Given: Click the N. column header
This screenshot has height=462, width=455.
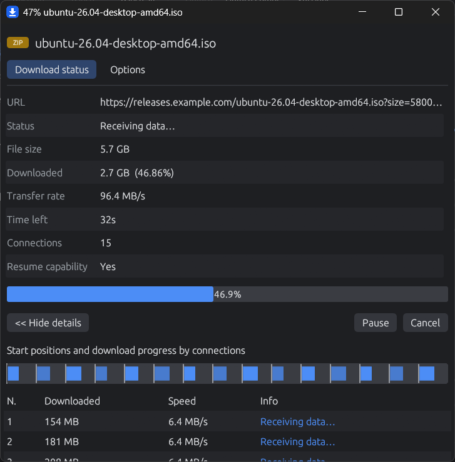Looking at the screenshot, I should click(11, 401).
